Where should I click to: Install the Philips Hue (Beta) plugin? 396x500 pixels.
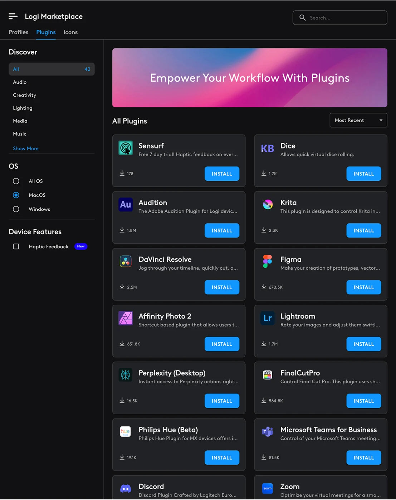[x=222, y=457]
